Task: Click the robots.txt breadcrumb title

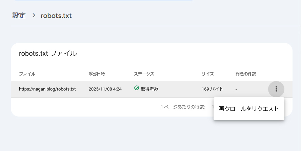Action: 56,16
